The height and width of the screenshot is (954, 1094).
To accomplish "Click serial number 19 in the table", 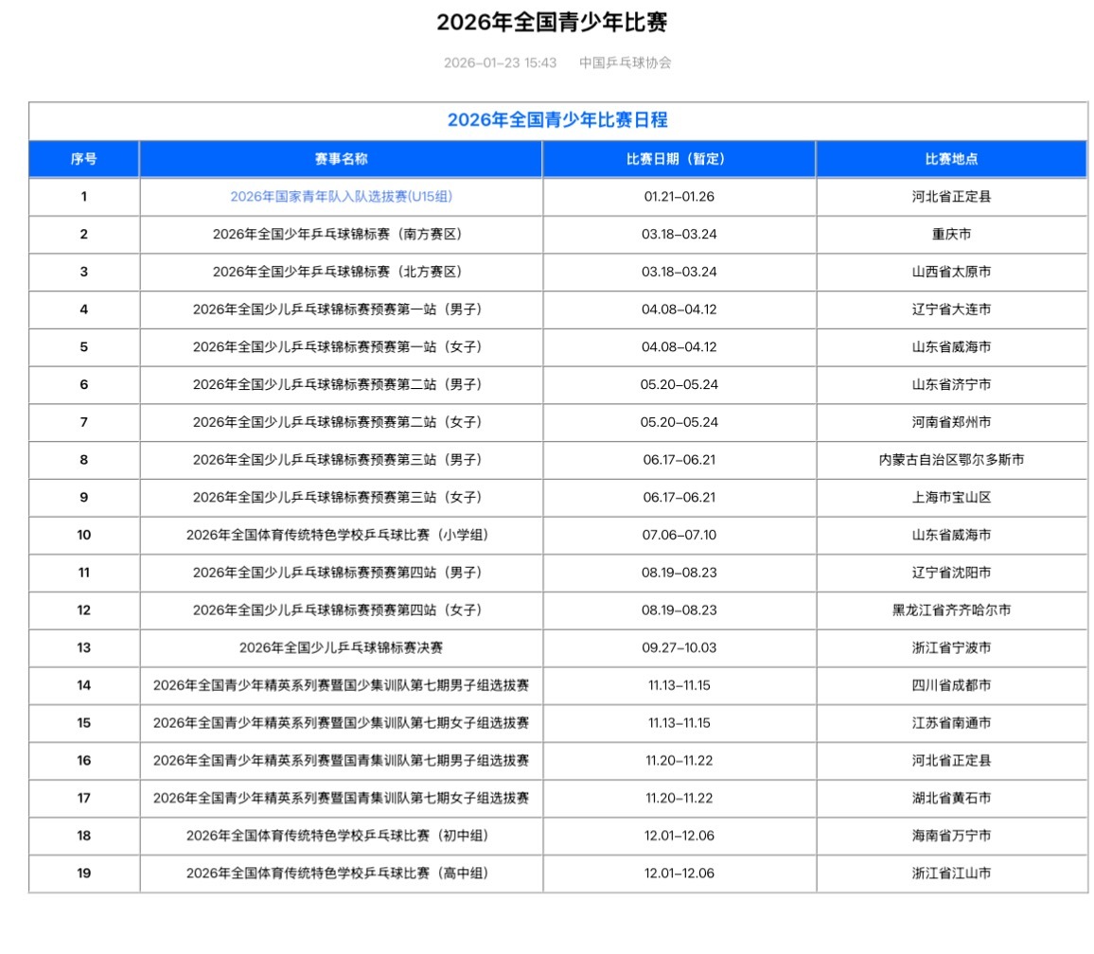I will (x=83, y=875).
